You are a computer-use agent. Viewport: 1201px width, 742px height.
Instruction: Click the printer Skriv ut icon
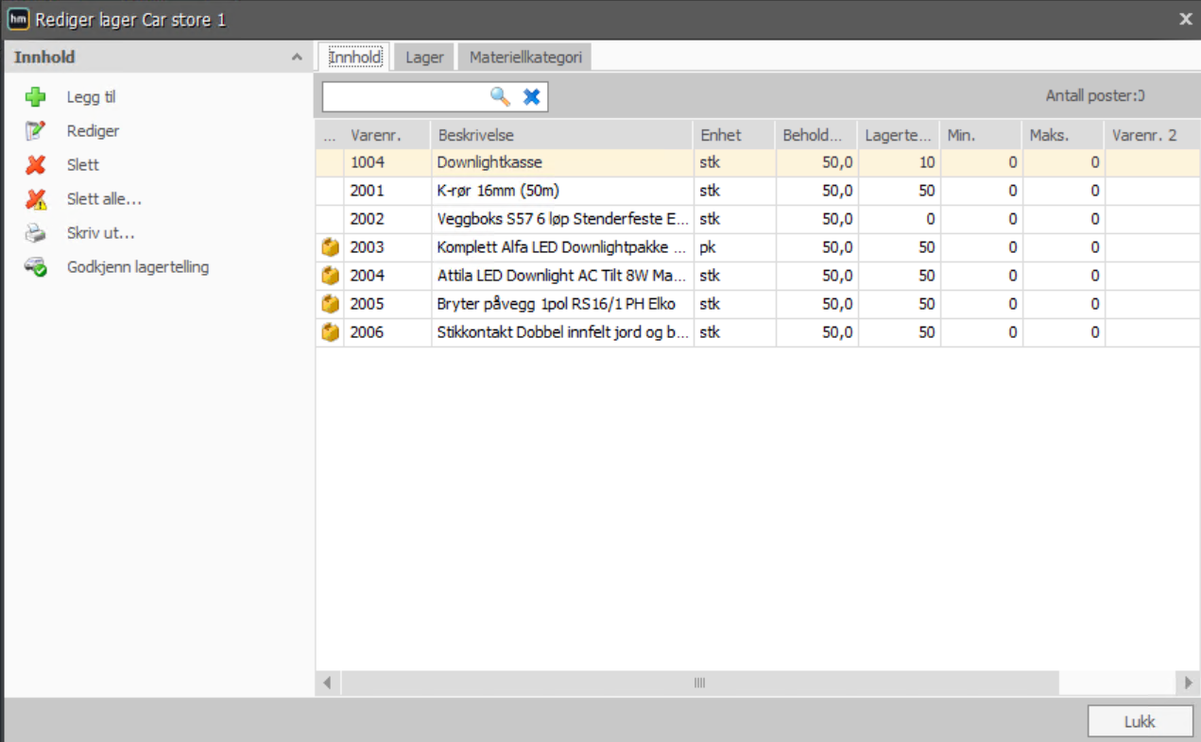pos(36,233)
